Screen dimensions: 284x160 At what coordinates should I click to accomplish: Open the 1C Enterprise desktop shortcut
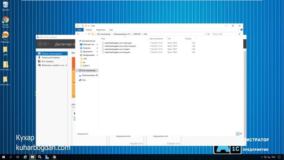point(6,37)
